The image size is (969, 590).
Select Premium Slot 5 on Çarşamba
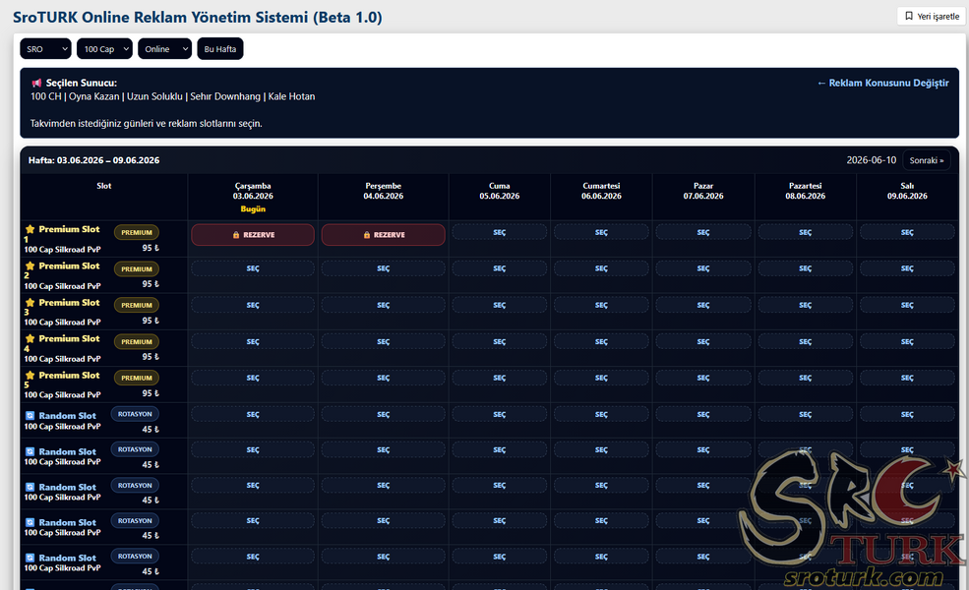pyautogui.click(x=253, y=378)
